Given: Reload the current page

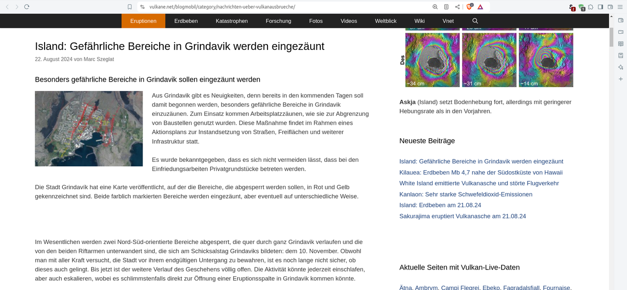Looking at the screenshot, I should [27, 7].
